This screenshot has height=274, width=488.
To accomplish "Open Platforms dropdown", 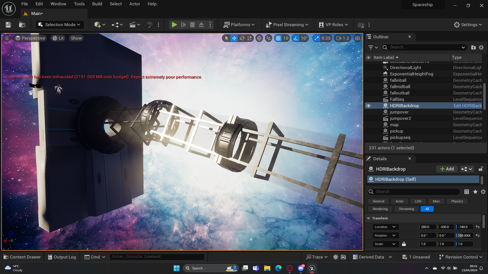I will pos(239,25).
